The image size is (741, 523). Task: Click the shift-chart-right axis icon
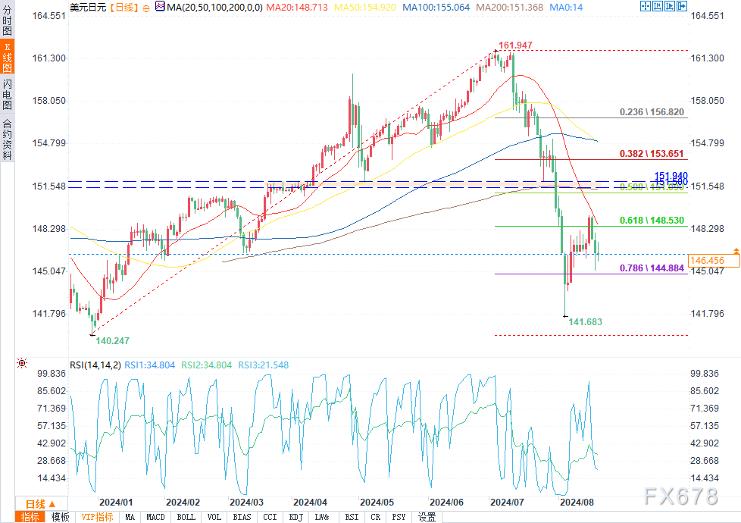(670, 6)
